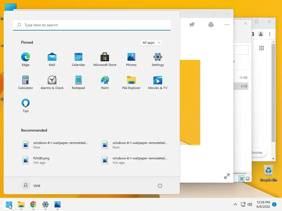Expand the All apps list
The image size is (282, 211).
point(151,43)
